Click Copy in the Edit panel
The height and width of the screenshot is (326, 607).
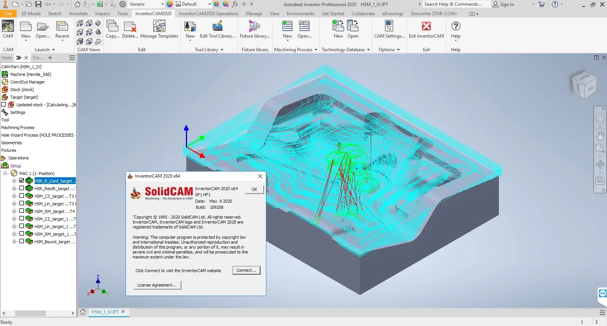pos(113,30)
